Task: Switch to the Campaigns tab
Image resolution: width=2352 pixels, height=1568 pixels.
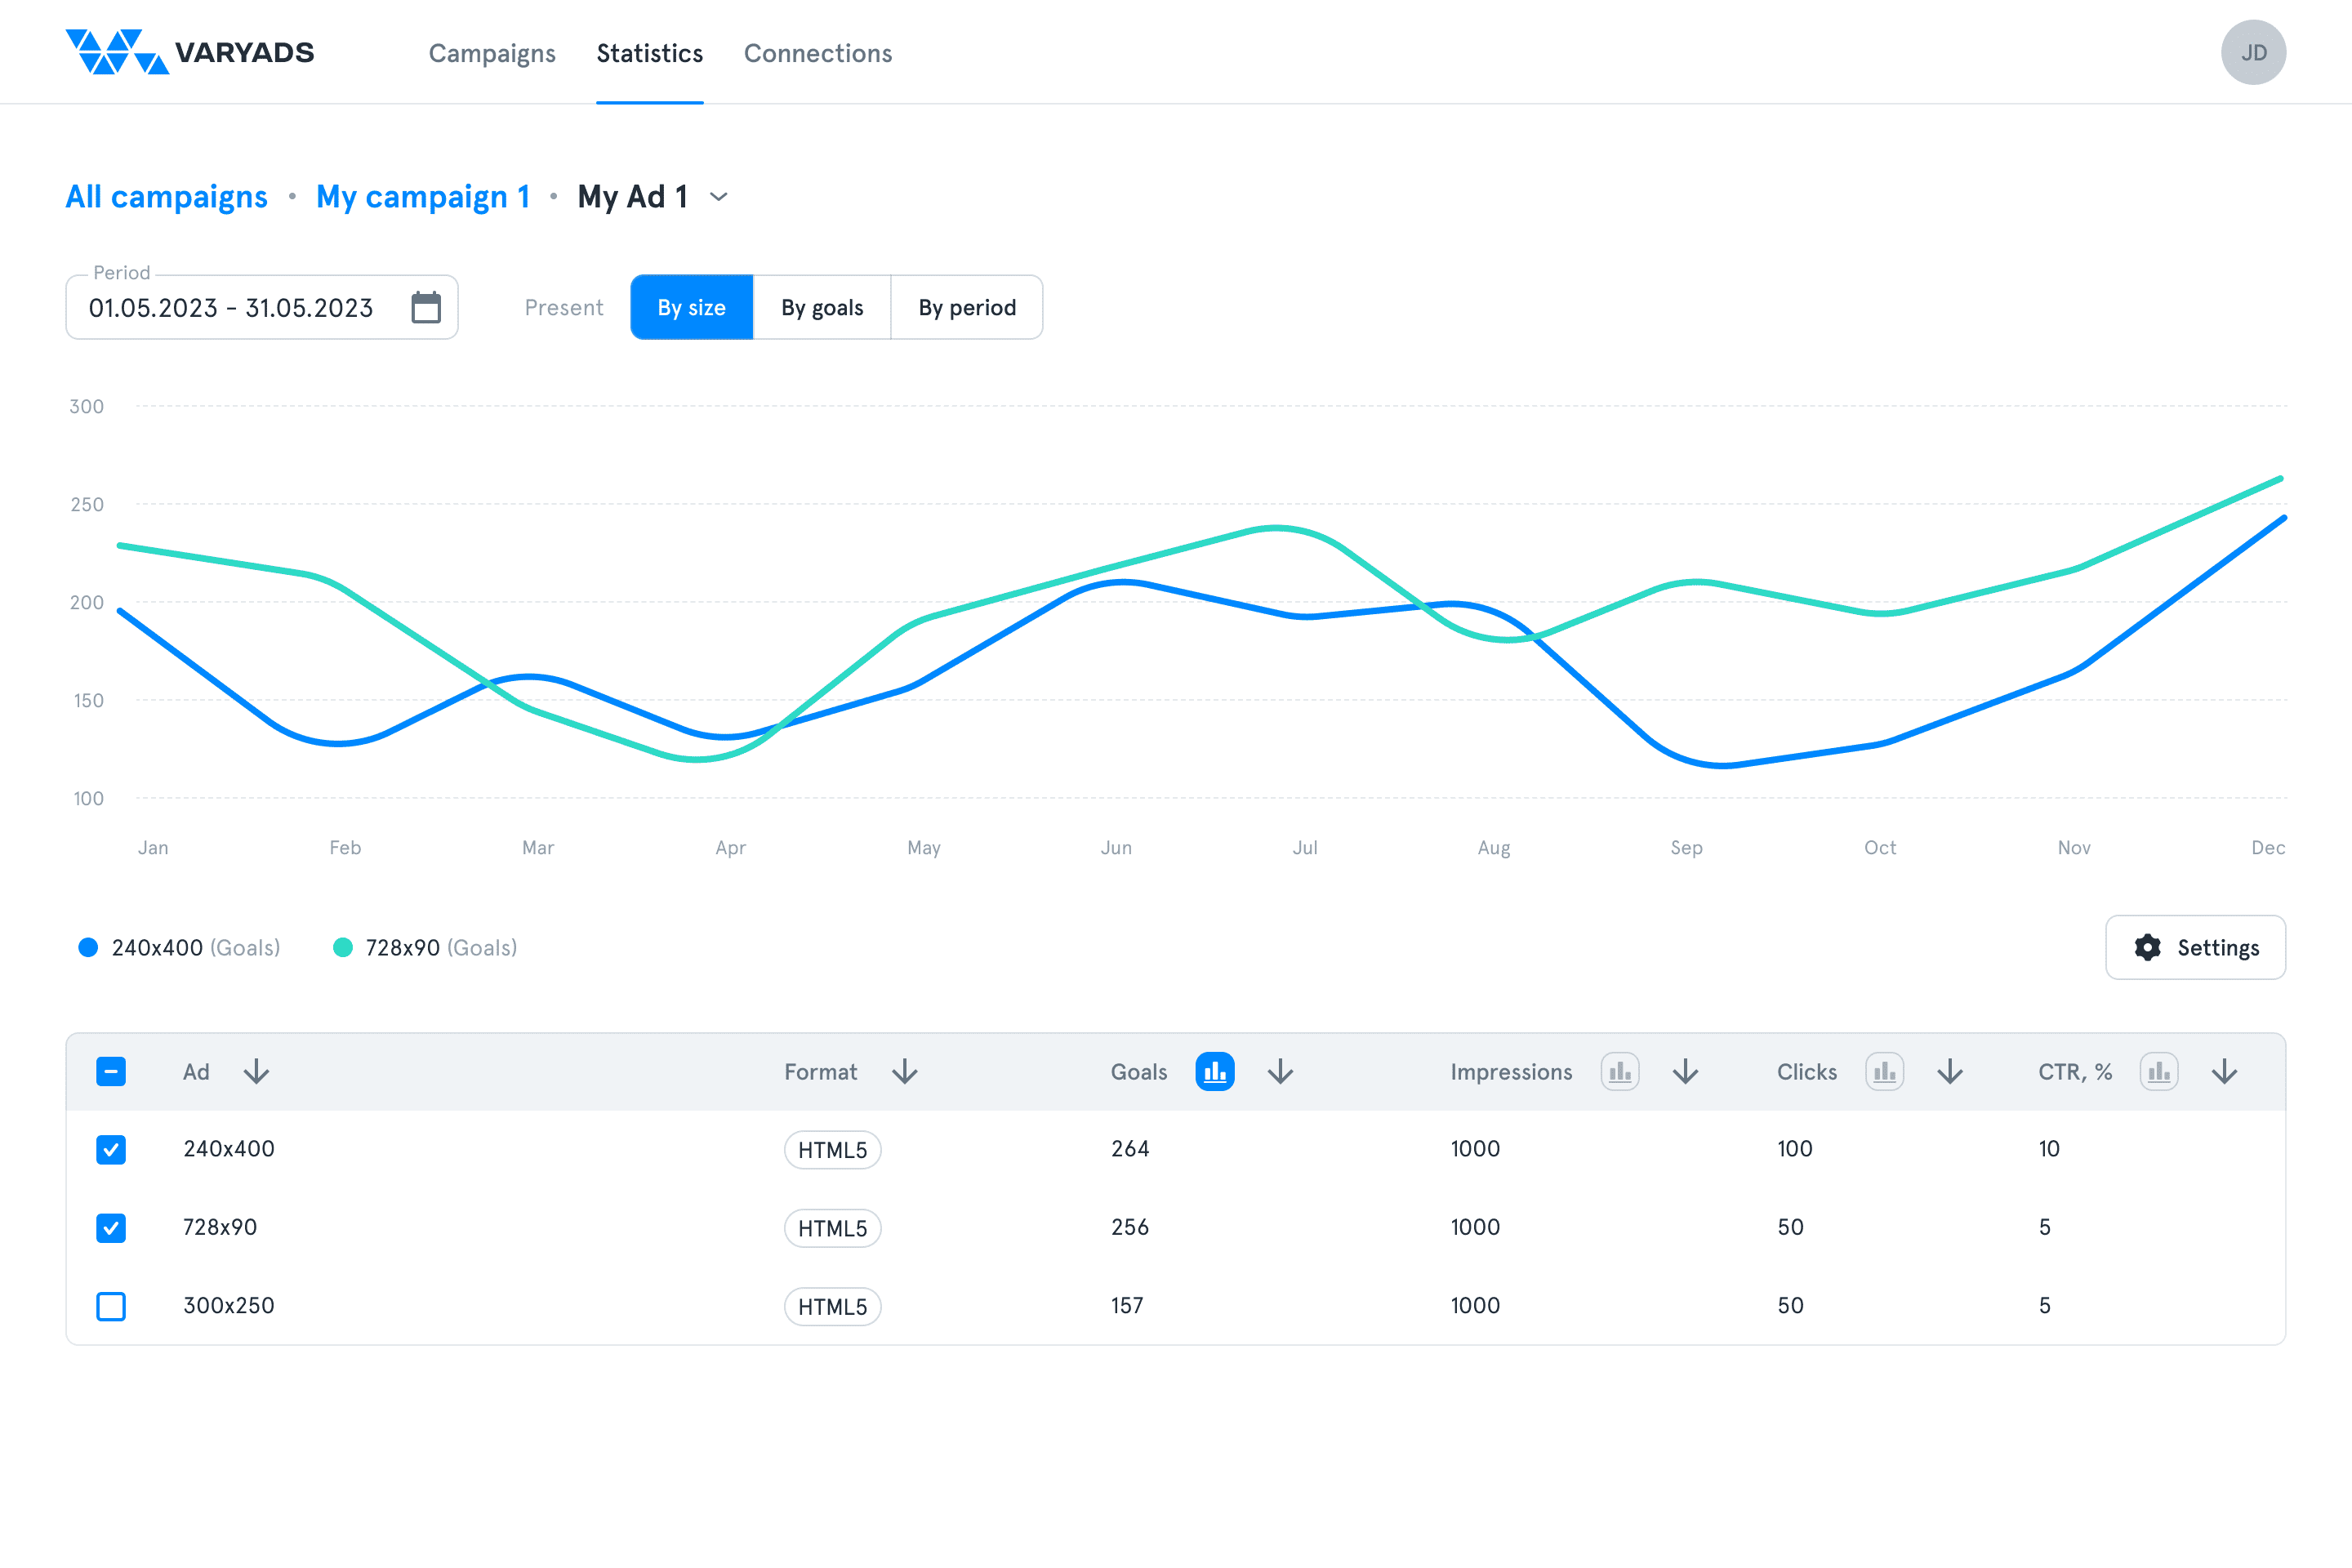Action: point(492,53)
